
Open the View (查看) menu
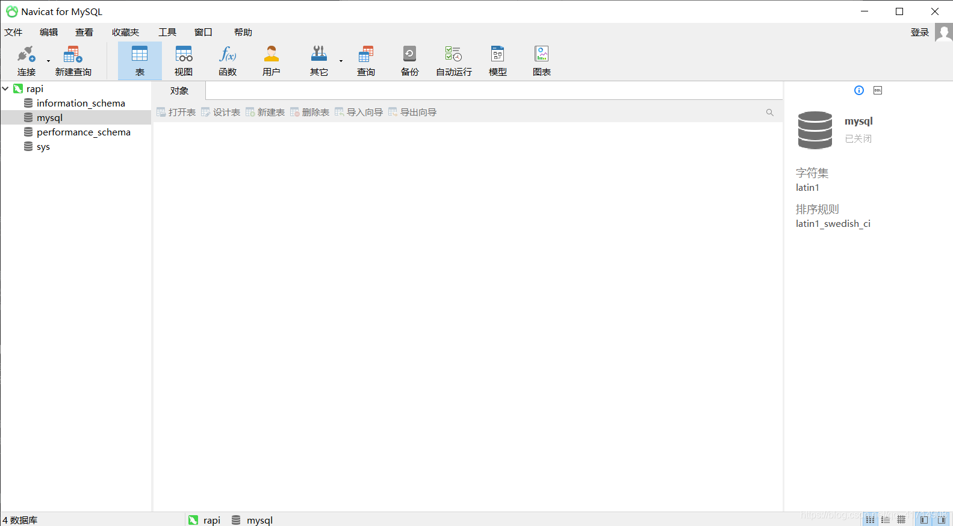tap(84, 32)
